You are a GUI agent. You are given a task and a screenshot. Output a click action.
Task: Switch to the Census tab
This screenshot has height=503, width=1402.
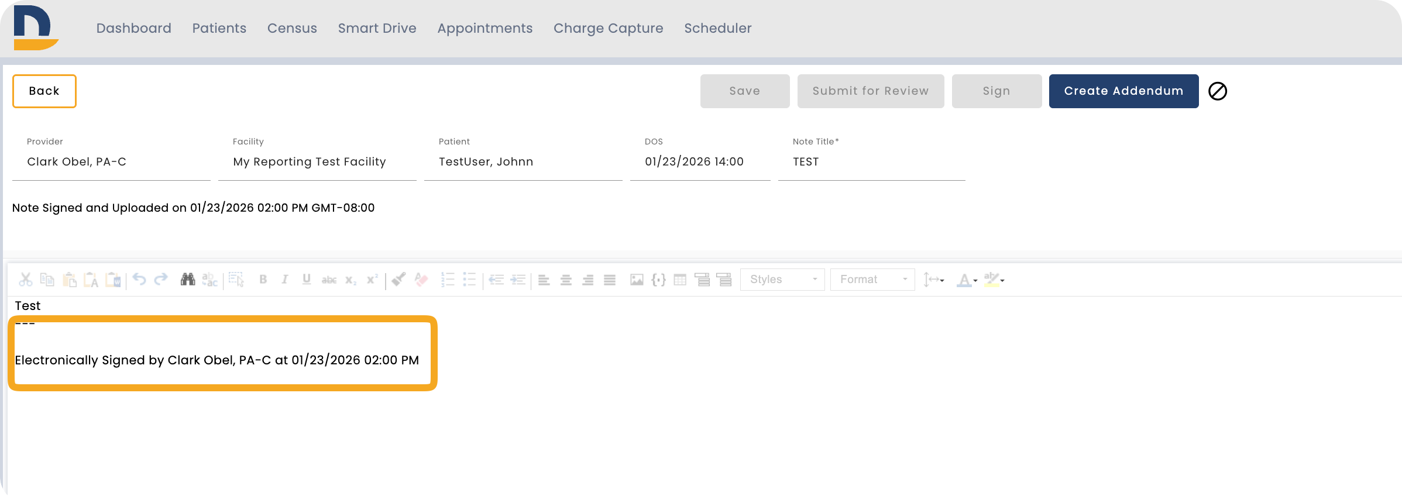point(292,28)
